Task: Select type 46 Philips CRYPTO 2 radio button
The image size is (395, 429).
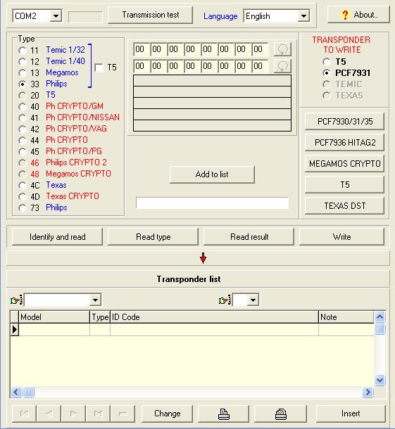Action: 23,162
